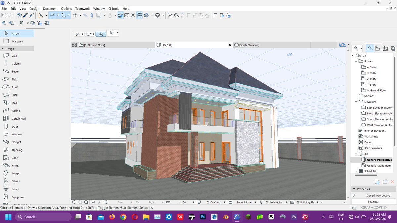Toggle the Trace reference icon
Screen dimensions: 397x223
pos(98,15)
